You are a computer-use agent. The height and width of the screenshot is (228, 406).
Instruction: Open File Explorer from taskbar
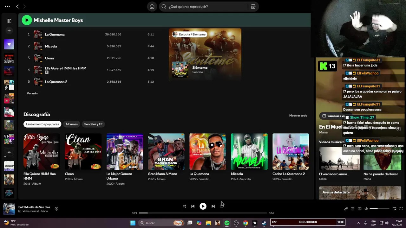(208, 223)
